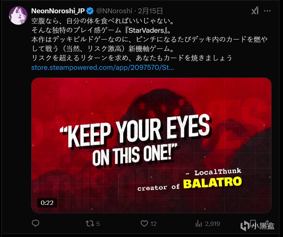Play the Keep Your Eyes video
Image resolution: width=283 pixels, height=237 pixels.
pyautogui.click(x=151, y=145)
